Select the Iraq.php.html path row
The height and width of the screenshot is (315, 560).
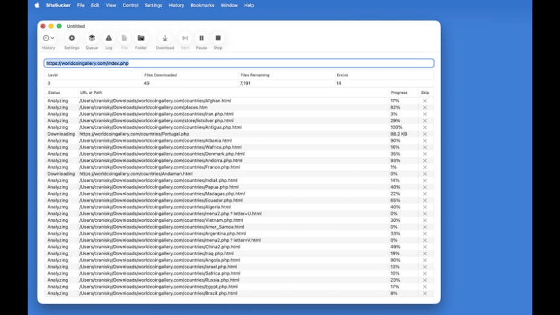(239, 254)
